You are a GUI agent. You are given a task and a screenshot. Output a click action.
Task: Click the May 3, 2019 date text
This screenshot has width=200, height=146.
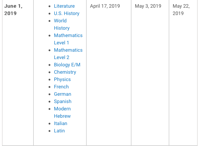[x=148, y=6]
